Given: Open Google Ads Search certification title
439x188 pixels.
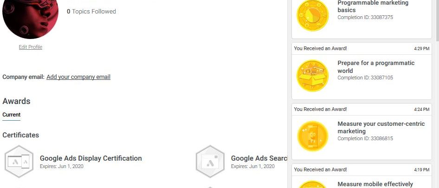Looking at the screenshot, I should (259, 158).
